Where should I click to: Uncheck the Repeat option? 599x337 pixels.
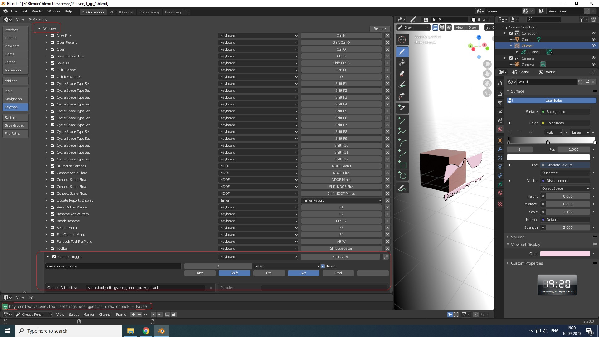point(323,266)
